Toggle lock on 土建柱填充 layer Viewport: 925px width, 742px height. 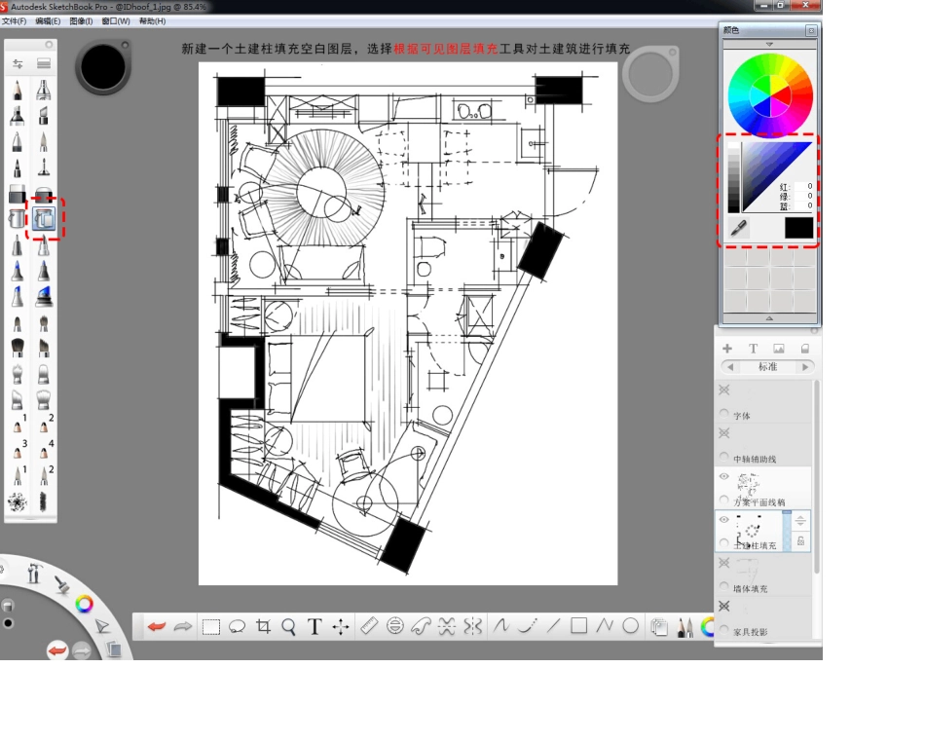(x=800, y=541)
